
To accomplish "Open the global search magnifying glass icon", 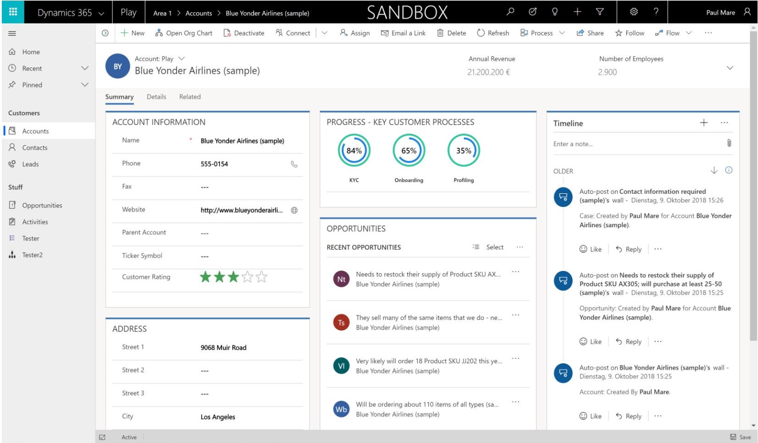I will click(x=510, y=12).
